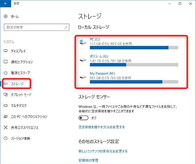
Task: Click the 共有エクスペリエンス icon
Action: [6, 128]
